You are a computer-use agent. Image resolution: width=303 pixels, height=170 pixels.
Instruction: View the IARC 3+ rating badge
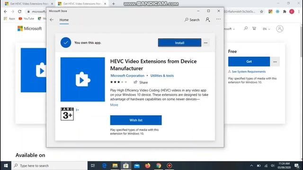click(67, 114)
